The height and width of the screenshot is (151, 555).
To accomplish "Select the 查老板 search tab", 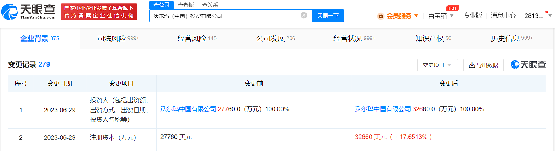I will point(186,5).
